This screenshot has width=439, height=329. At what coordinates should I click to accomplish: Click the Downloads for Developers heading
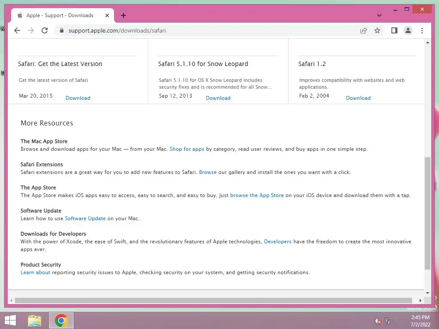[53, 234]
